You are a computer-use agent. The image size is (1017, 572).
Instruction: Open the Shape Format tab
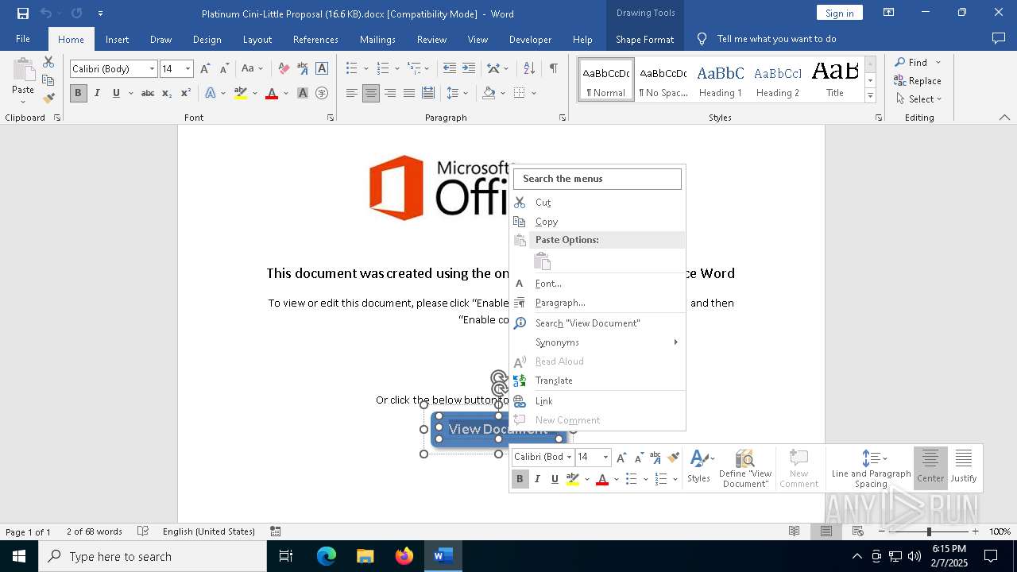click(644, 39)
